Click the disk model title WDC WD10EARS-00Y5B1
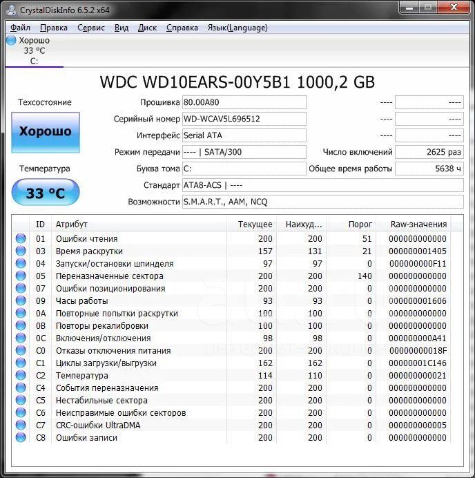The image size is (475, 478). click(195, 82)
